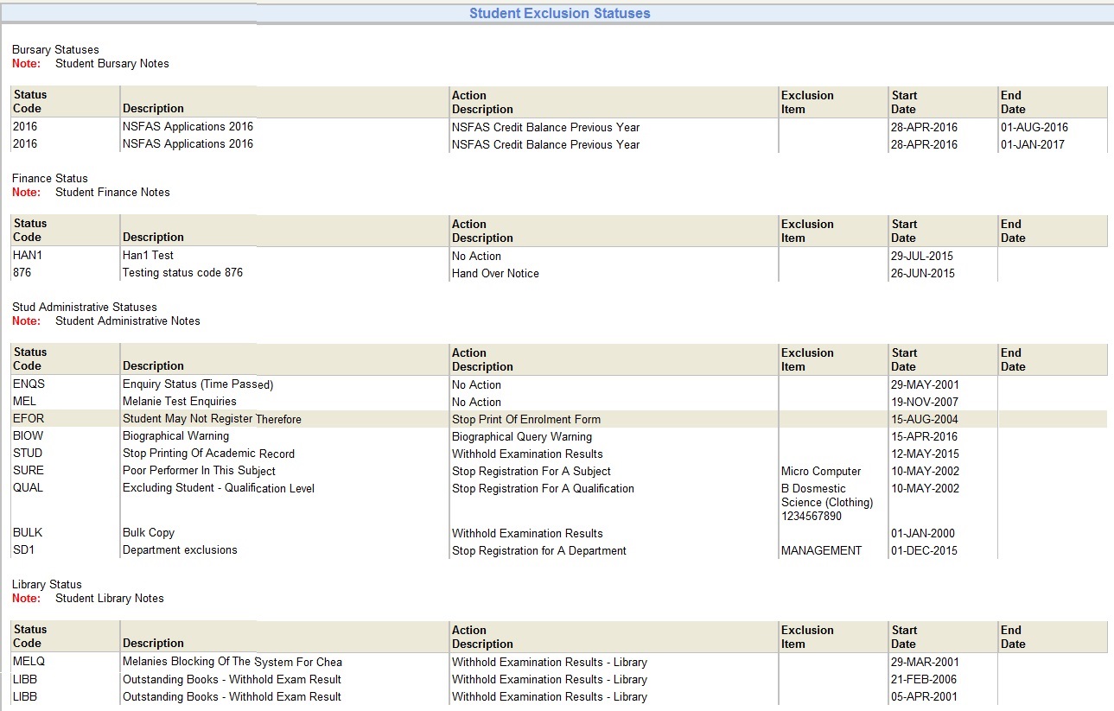Click the End Date 01-JAN-2017 value
Viewport: 1114px width, 711px height.
(1030, 144)
